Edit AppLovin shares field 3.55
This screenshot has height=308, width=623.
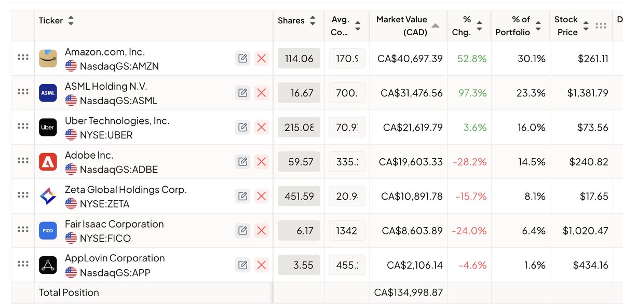tap(299, 265)
